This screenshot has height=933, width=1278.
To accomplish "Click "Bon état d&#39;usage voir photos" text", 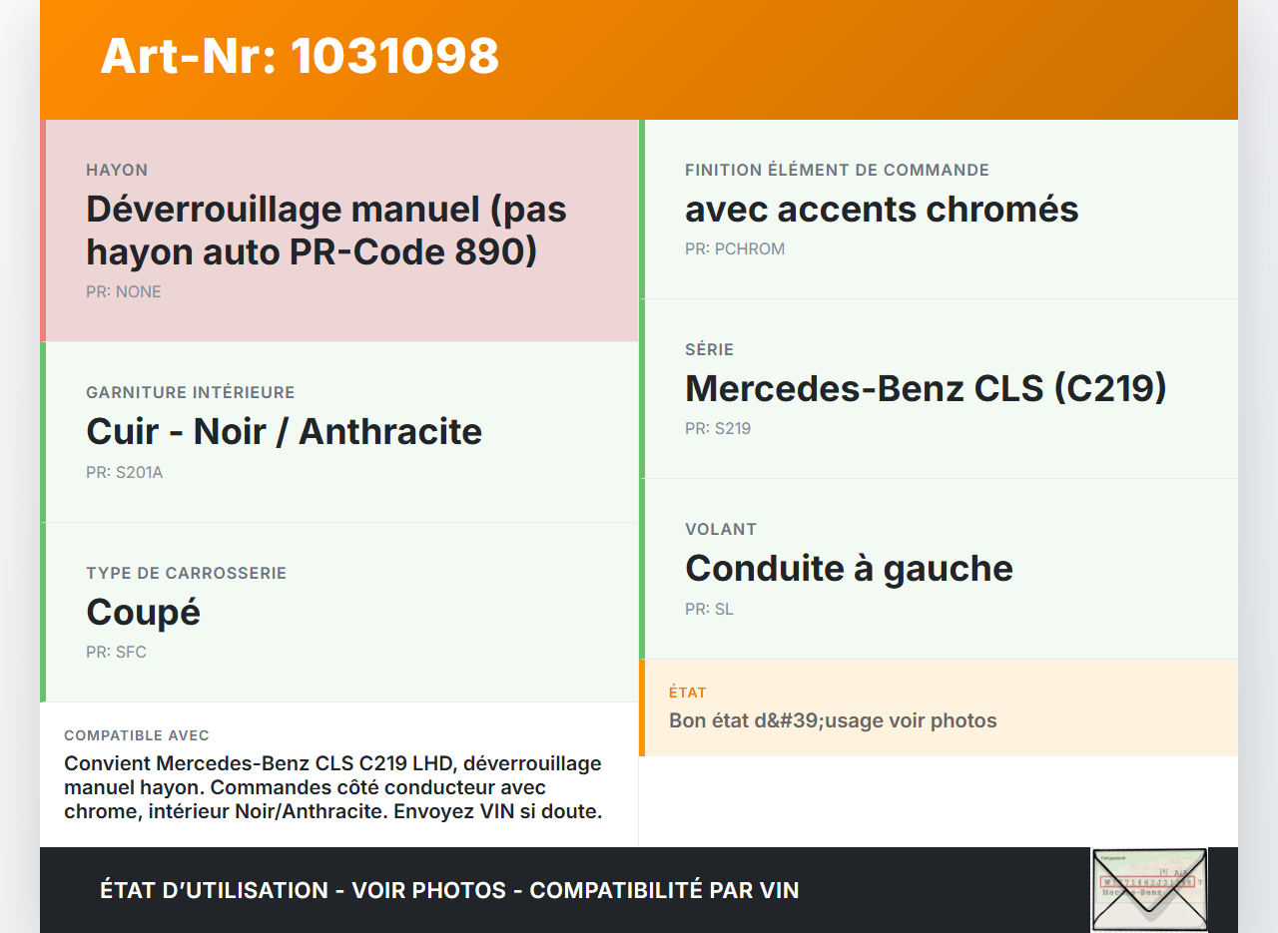I will pos(833,720).
